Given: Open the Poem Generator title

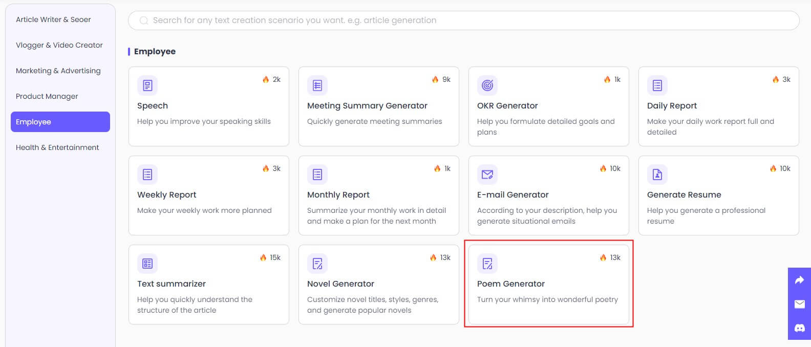Looking at the screenshot, I should pos(510,284).
